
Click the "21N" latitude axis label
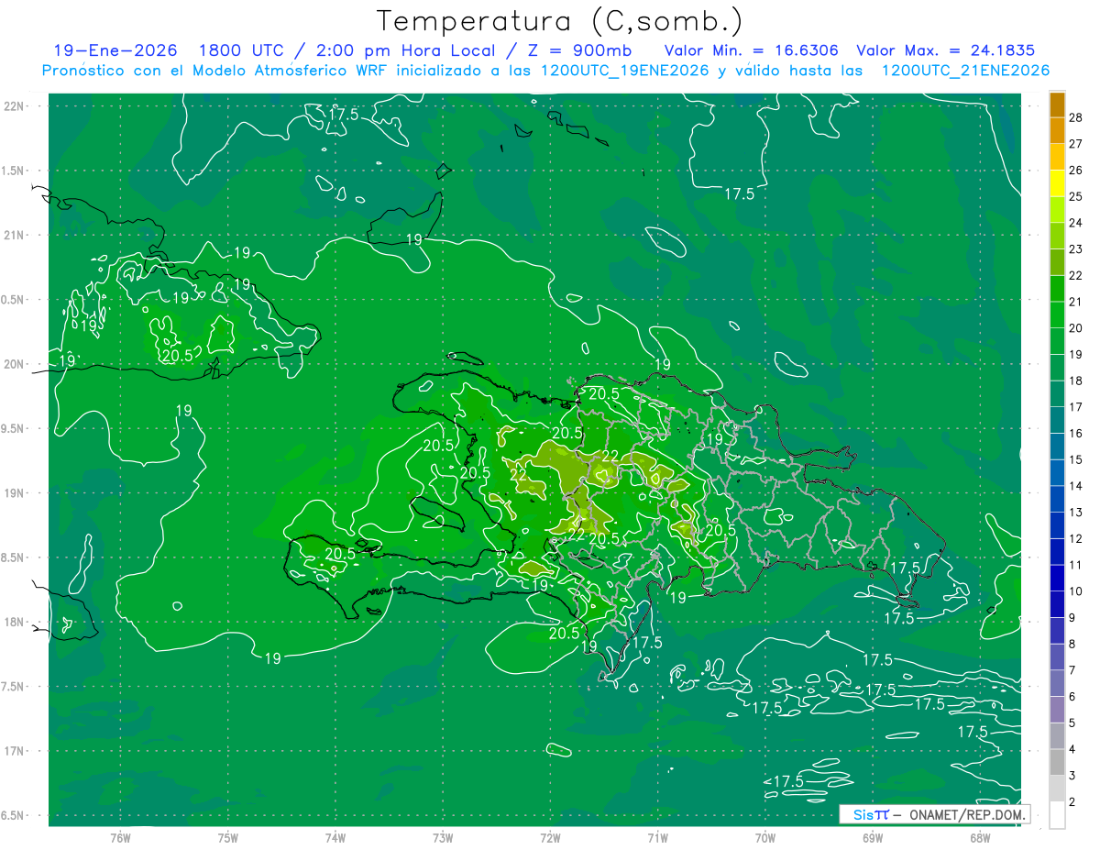click(x=14, y=236)
